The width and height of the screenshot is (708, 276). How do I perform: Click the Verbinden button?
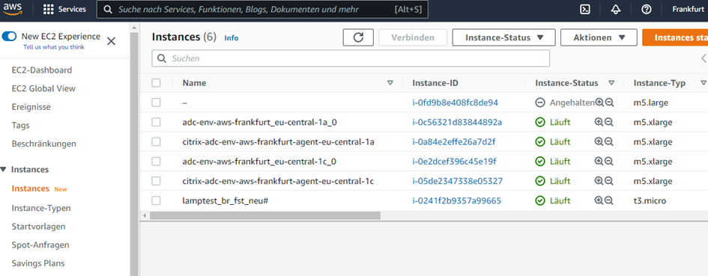(413, 37)
